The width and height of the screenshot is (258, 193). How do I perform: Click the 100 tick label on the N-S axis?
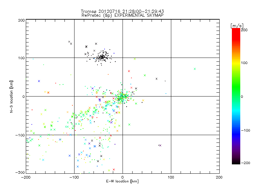coord(21,58)
